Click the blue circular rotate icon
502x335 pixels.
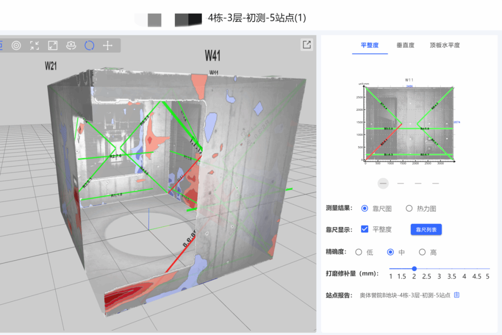[x=89, y=45]
